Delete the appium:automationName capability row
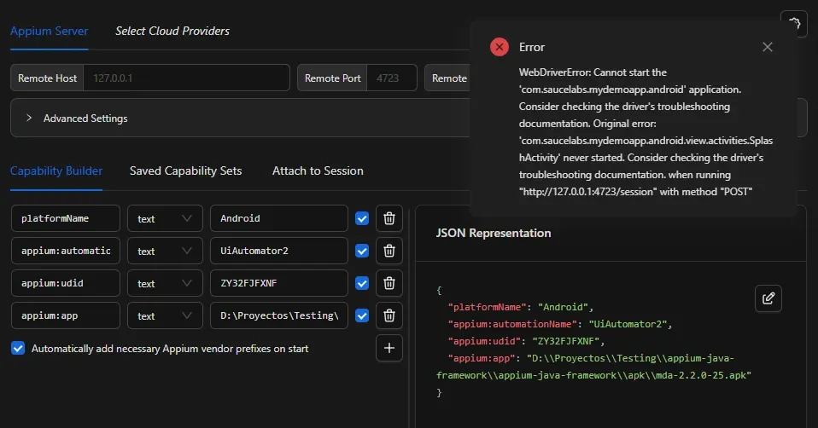Screen dimensions: 818x428 click(389, 251)
